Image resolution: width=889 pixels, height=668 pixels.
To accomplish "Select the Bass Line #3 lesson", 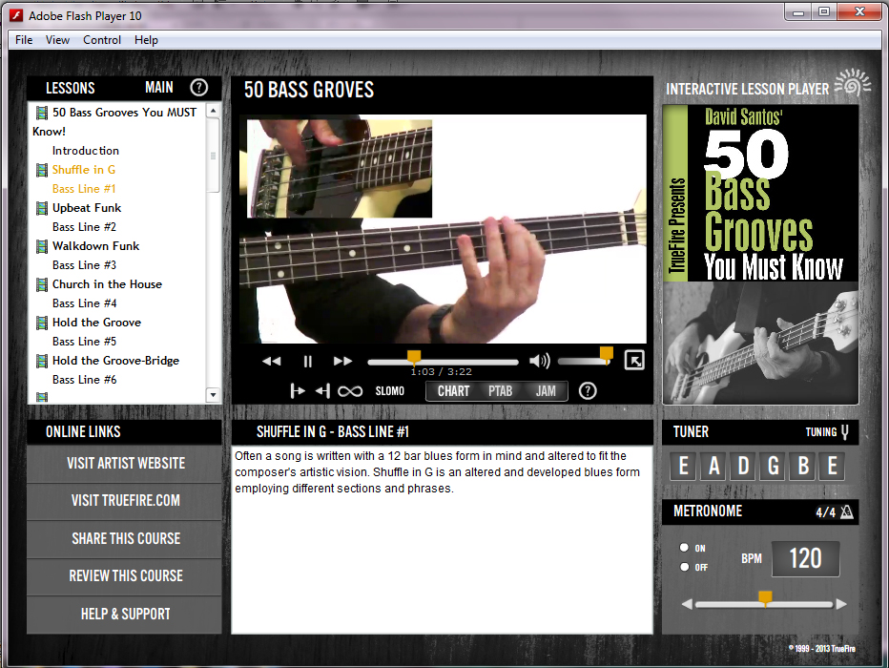I will pyautogui.click(x=85, y=265).
